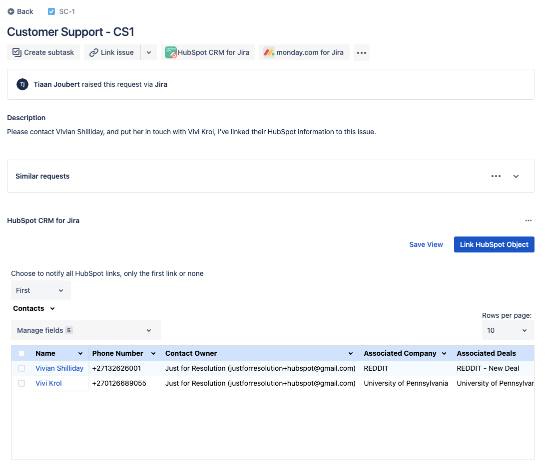Open the Phone Number column chevron
Image resolution: width=545 pixels, height=471 pixels.
153,354
